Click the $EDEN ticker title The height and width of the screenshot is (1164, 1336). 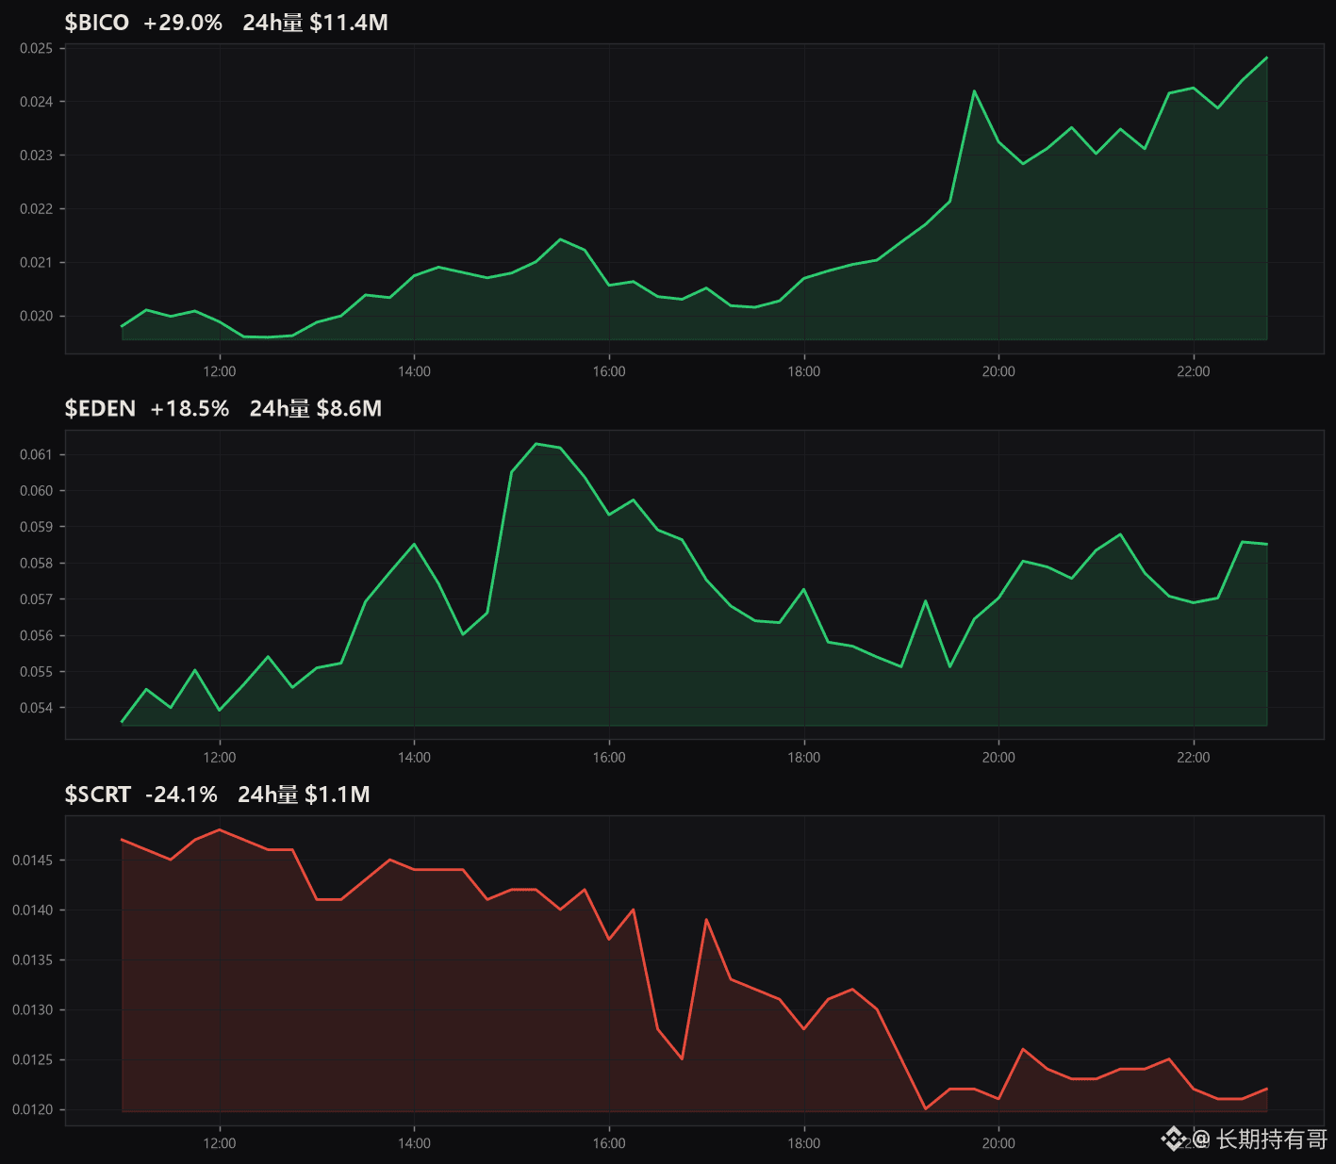100,408
